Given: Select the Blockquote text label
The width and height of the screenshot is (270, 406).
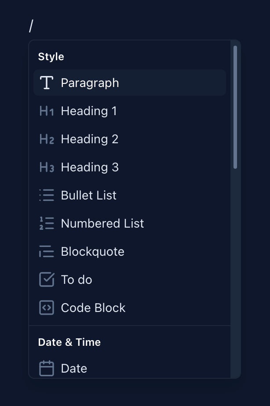Looking at the screenshot, I should 92,251.
